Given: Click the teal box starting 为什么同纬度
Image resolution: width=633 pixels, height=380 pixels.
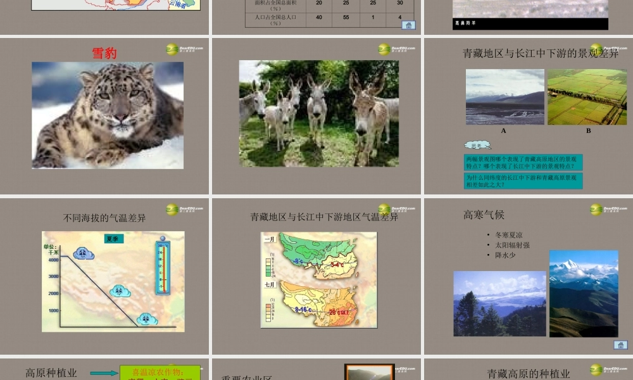Looking at the screenshot, I should coord(523,180).
